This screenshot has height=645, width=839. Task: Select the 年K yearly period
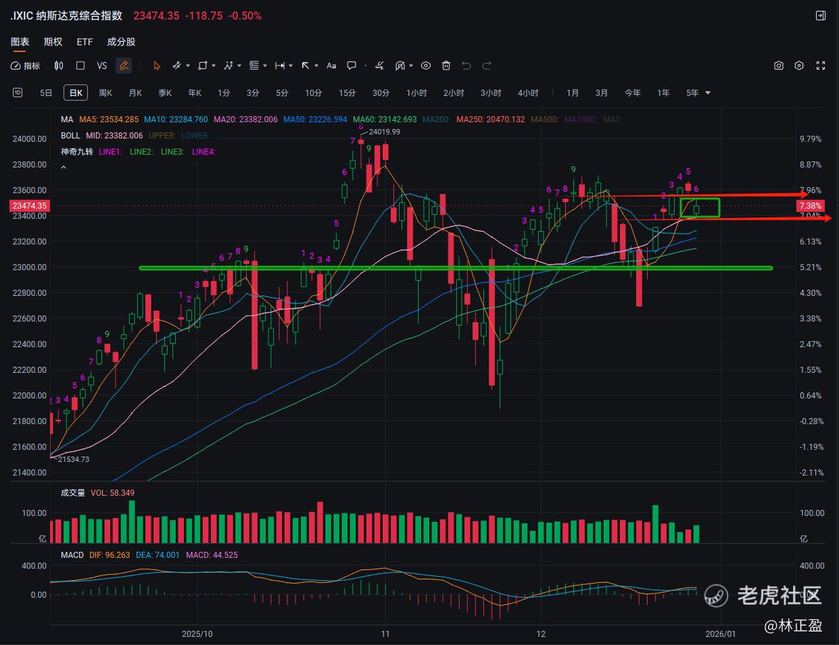click(x=195, y=93)
